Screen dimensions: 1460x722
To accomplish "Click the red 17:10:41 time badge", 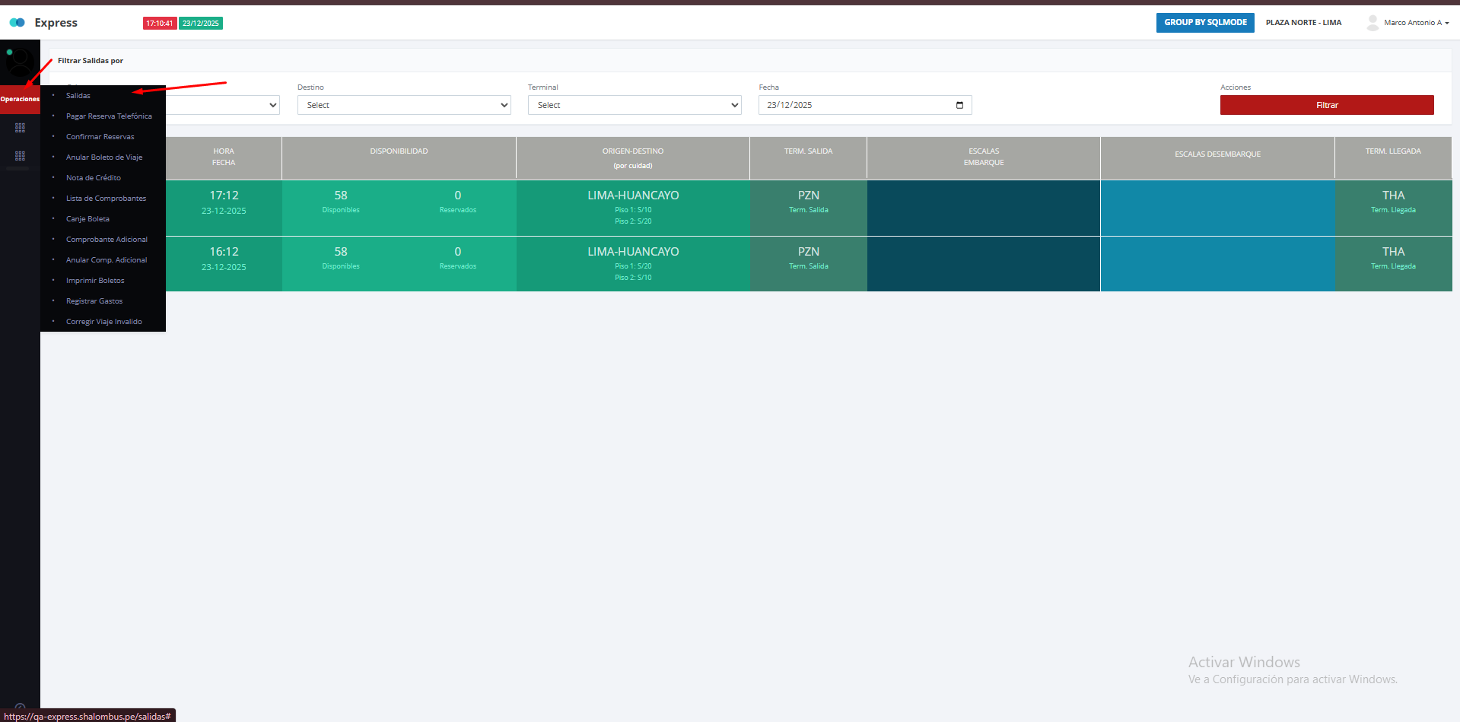I will (160, 24).
